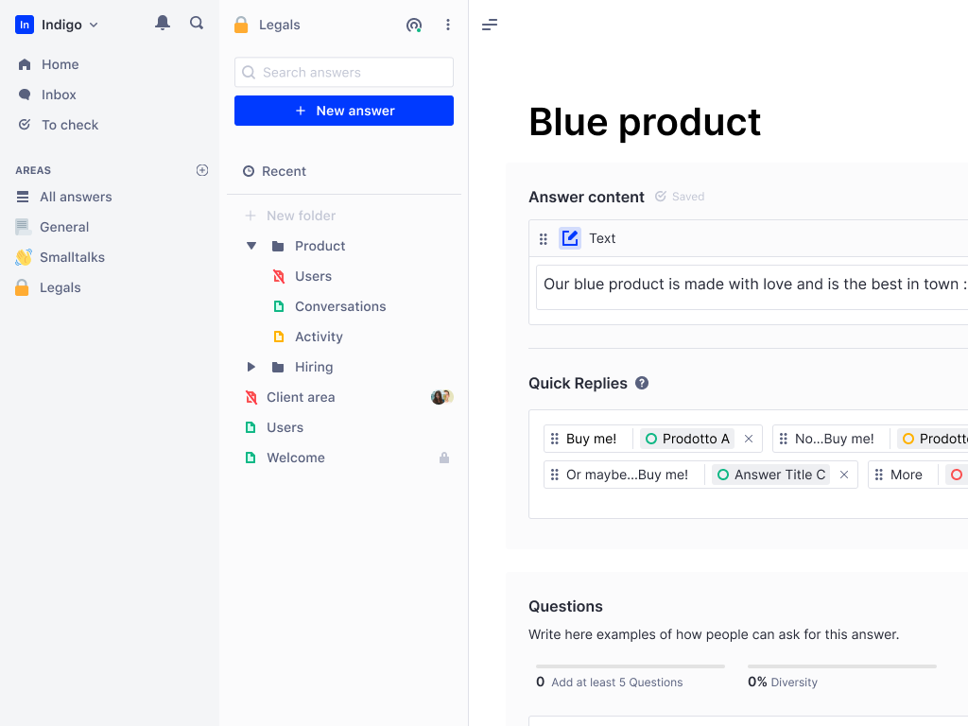The height and width of the screenshot is (726, 968).
Task: Toggle the sidebar collapse icon
Action: 490,25
